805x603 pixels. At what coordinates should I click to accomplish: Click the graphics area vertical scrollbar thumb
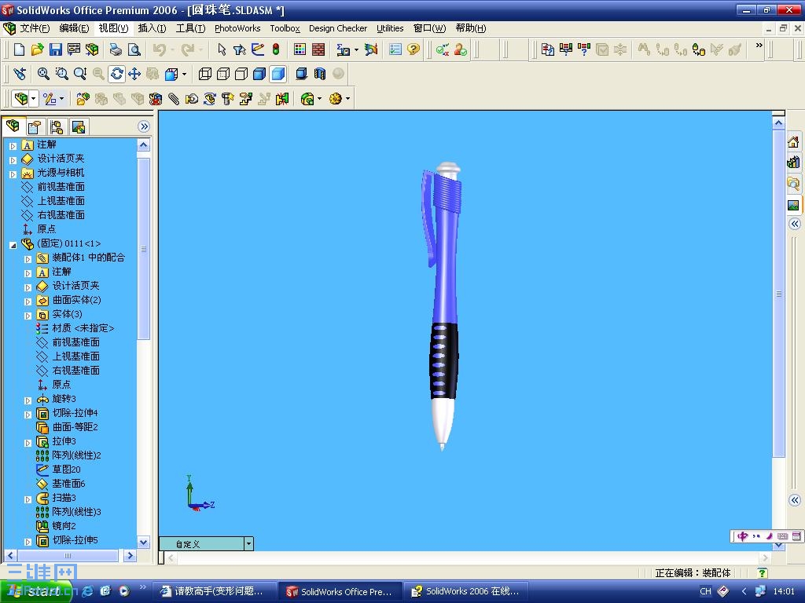(779, 294)
